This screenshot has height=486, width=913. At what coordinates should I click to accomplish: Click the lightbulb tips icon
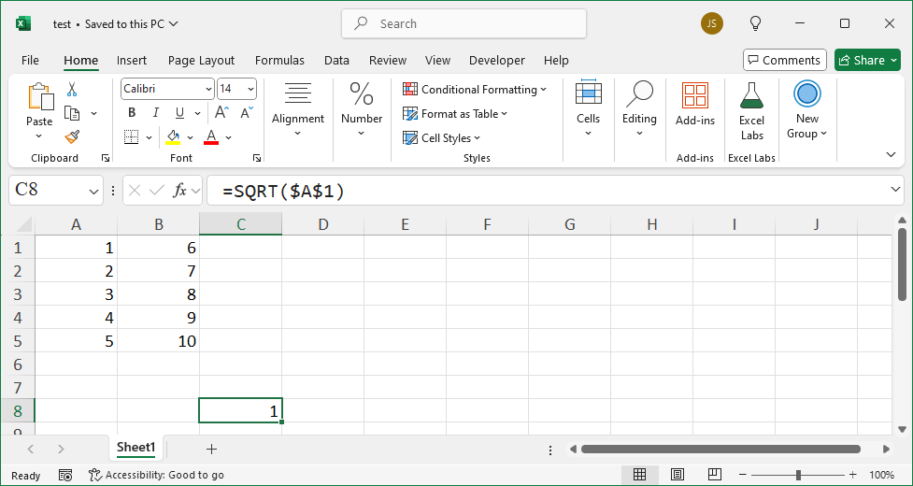[x=755, y=24]
